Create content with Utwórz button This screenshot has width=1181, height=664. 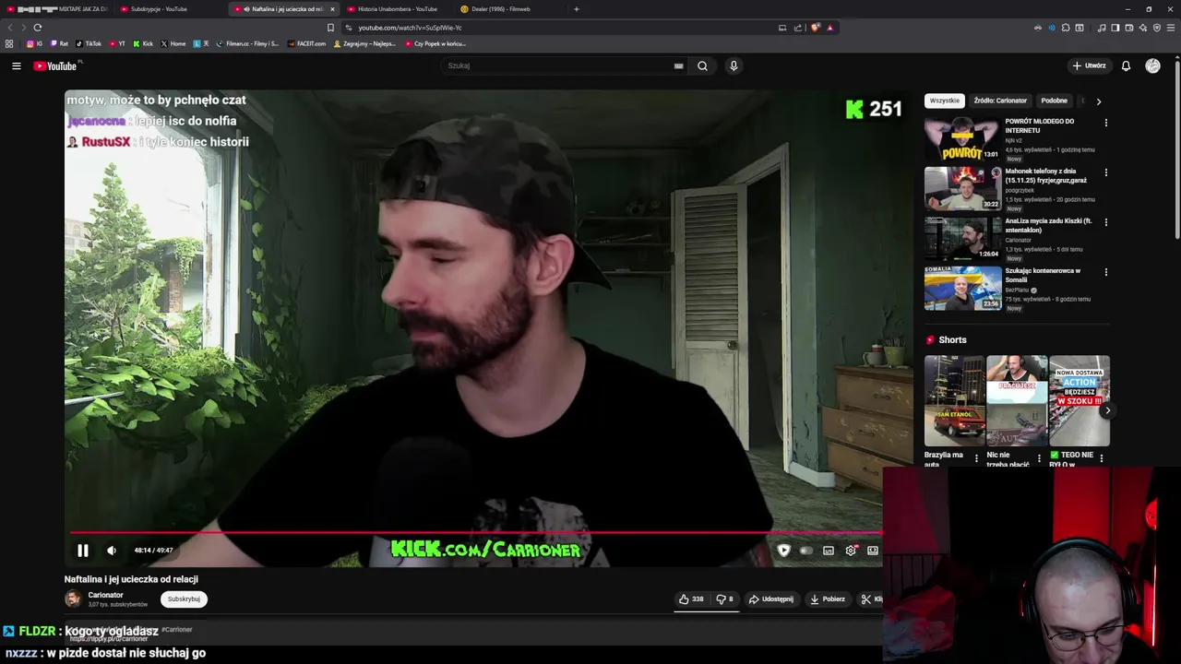click(x=1089, y=65)
